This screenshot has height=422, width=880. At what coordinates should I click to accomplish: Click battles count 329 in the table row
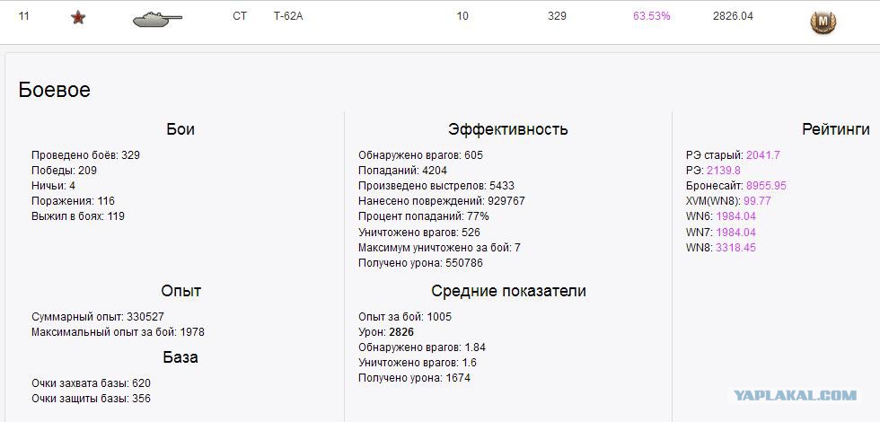(x=557, y=16)
